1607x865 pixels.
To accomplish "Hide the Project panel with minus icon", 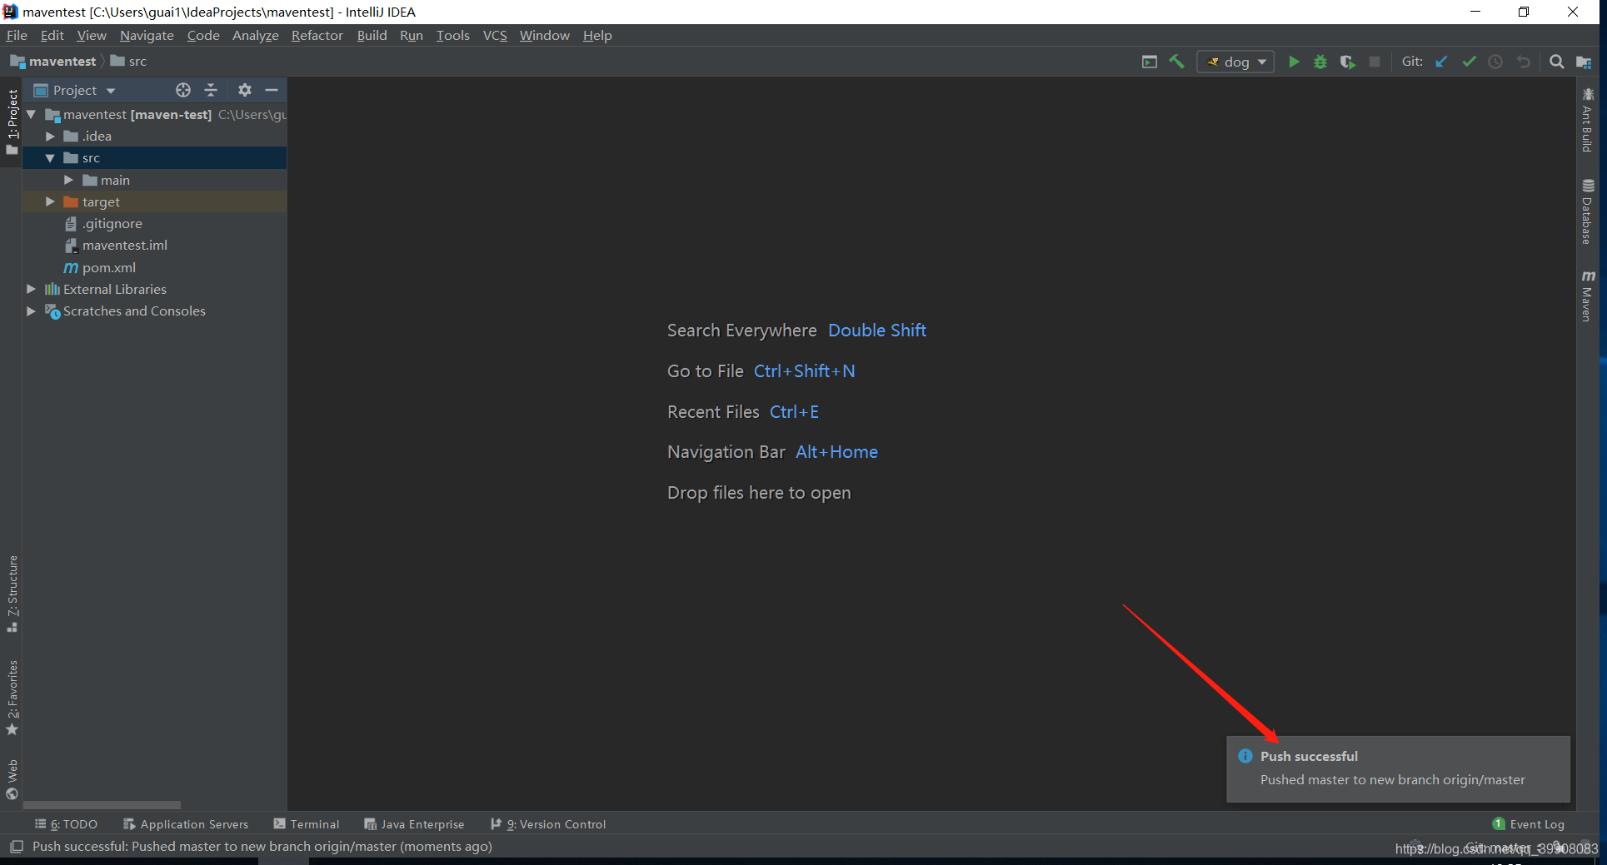I will [x=272, y=90].
